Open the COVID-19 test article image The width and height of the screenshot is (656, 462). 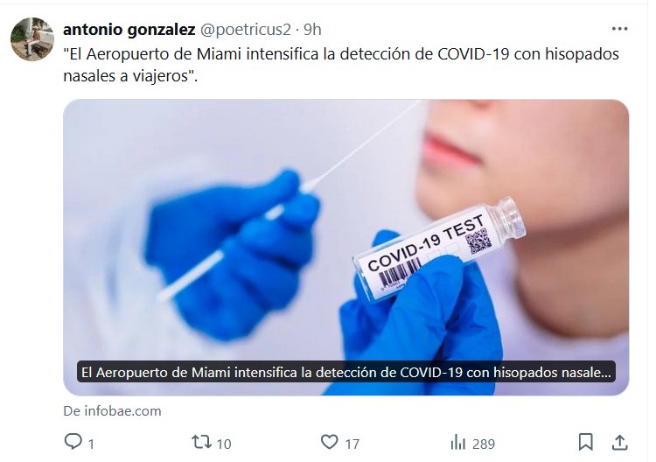346,248
